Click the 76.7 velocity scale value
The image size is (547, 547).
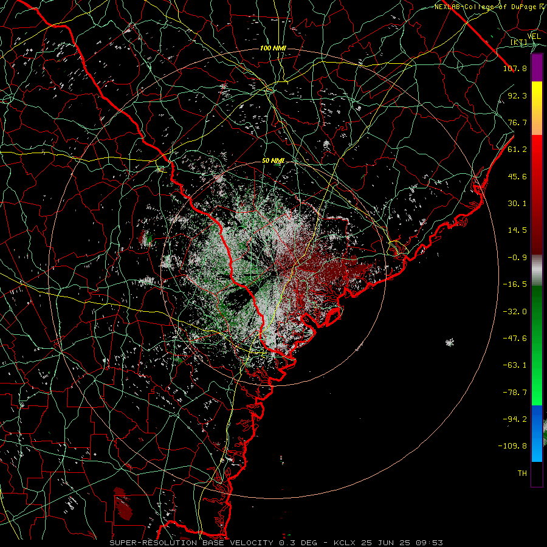click(517, 122)
